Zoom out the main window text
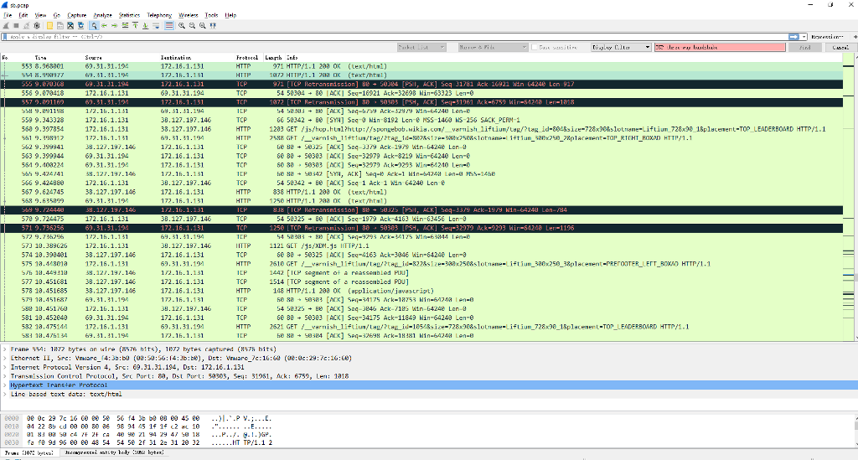Screen dimensions: 858x460 tap(192, 26)
